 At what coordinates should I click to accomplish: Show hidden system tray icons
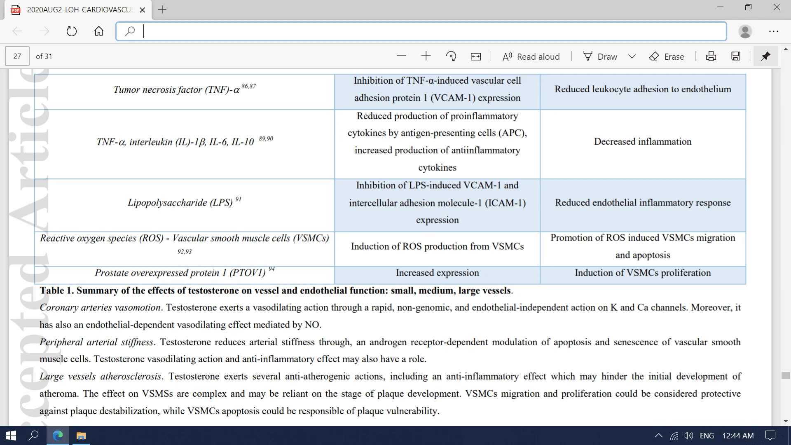[658, 436]
